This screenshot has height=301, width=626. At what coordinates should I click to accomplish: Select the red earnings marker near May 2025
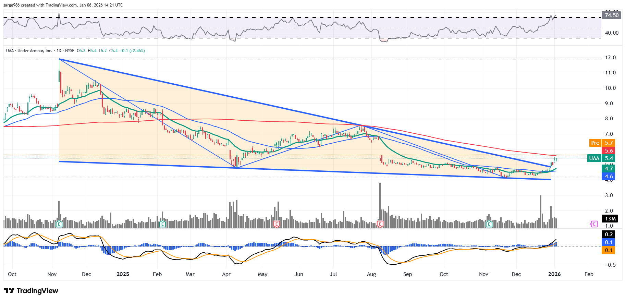click(276, 224)
